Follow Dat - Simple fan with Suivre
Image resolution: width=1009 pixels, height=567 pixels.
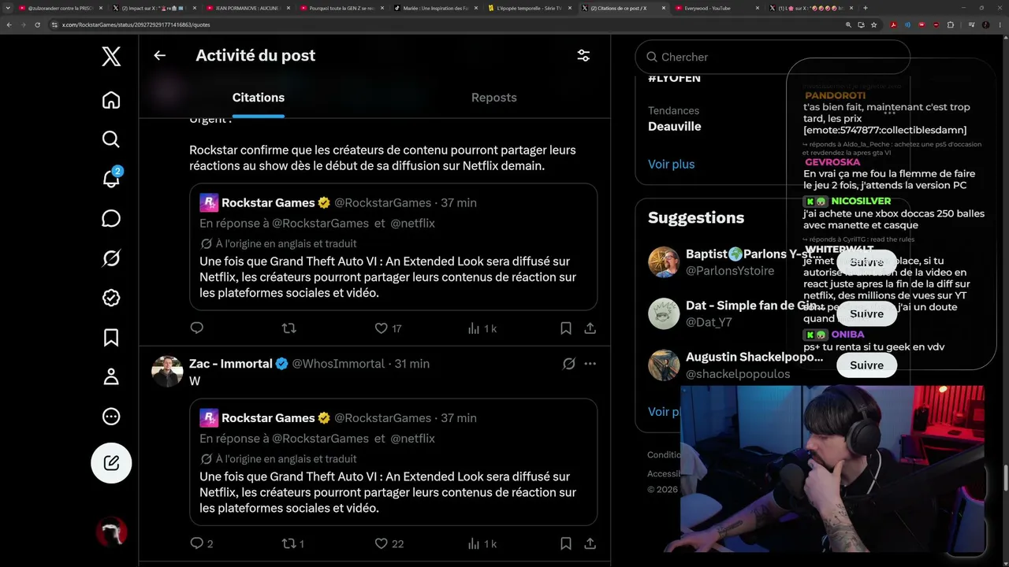coord(866,313)
